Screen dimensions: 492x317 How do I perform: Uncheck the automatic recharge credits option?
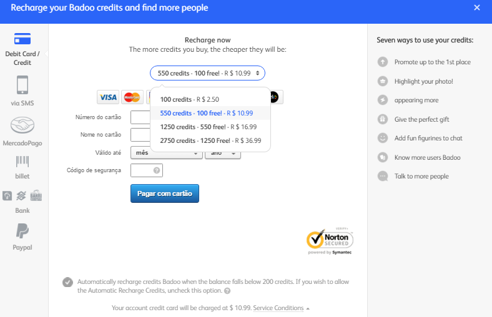click(x=67, y=282)
